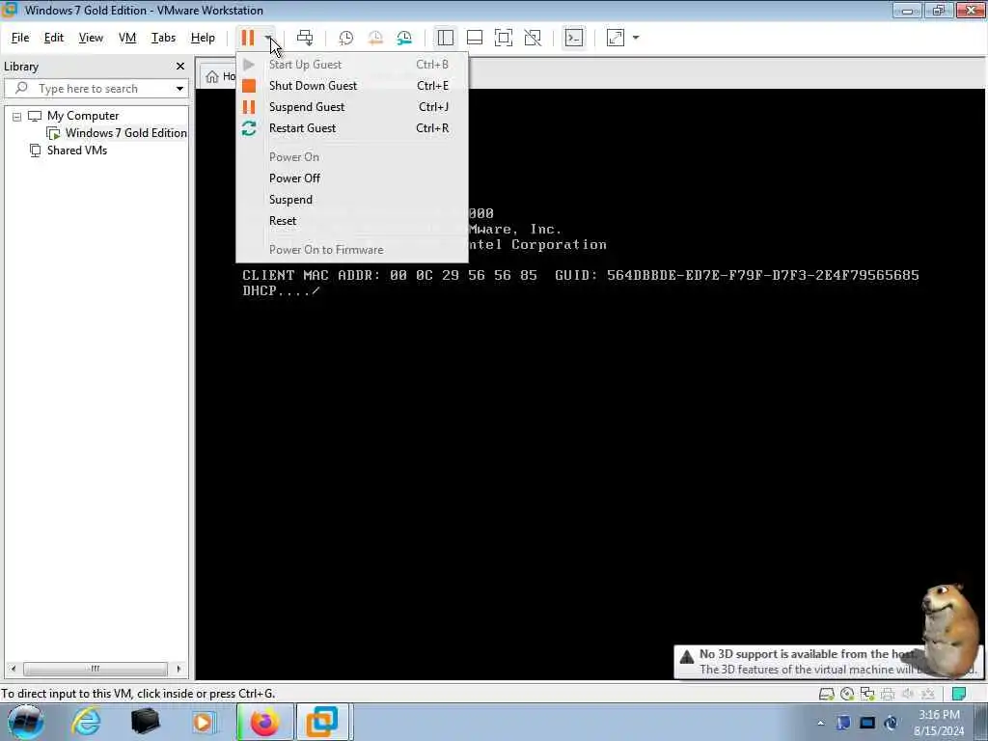
Task: Open the stretch display dropdown arrow
Action: click(x=636, y=38)
